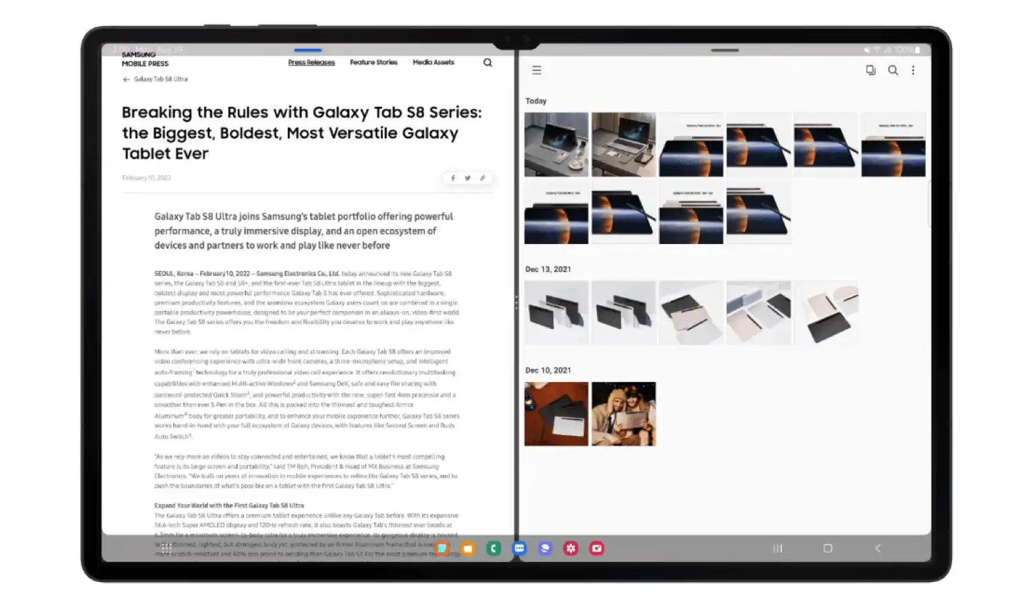Click the 'Galaxy Tab S8 Ultra joins Samsung's' intro paragraph

point(303,231)
